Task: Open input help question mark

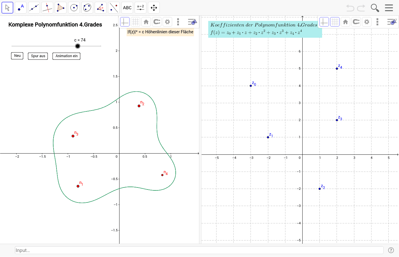Action: (391, 250)
